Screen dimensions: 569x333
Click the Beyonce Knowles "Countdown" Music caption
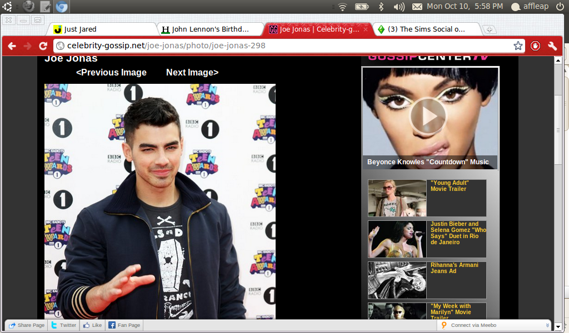(428, 162)
